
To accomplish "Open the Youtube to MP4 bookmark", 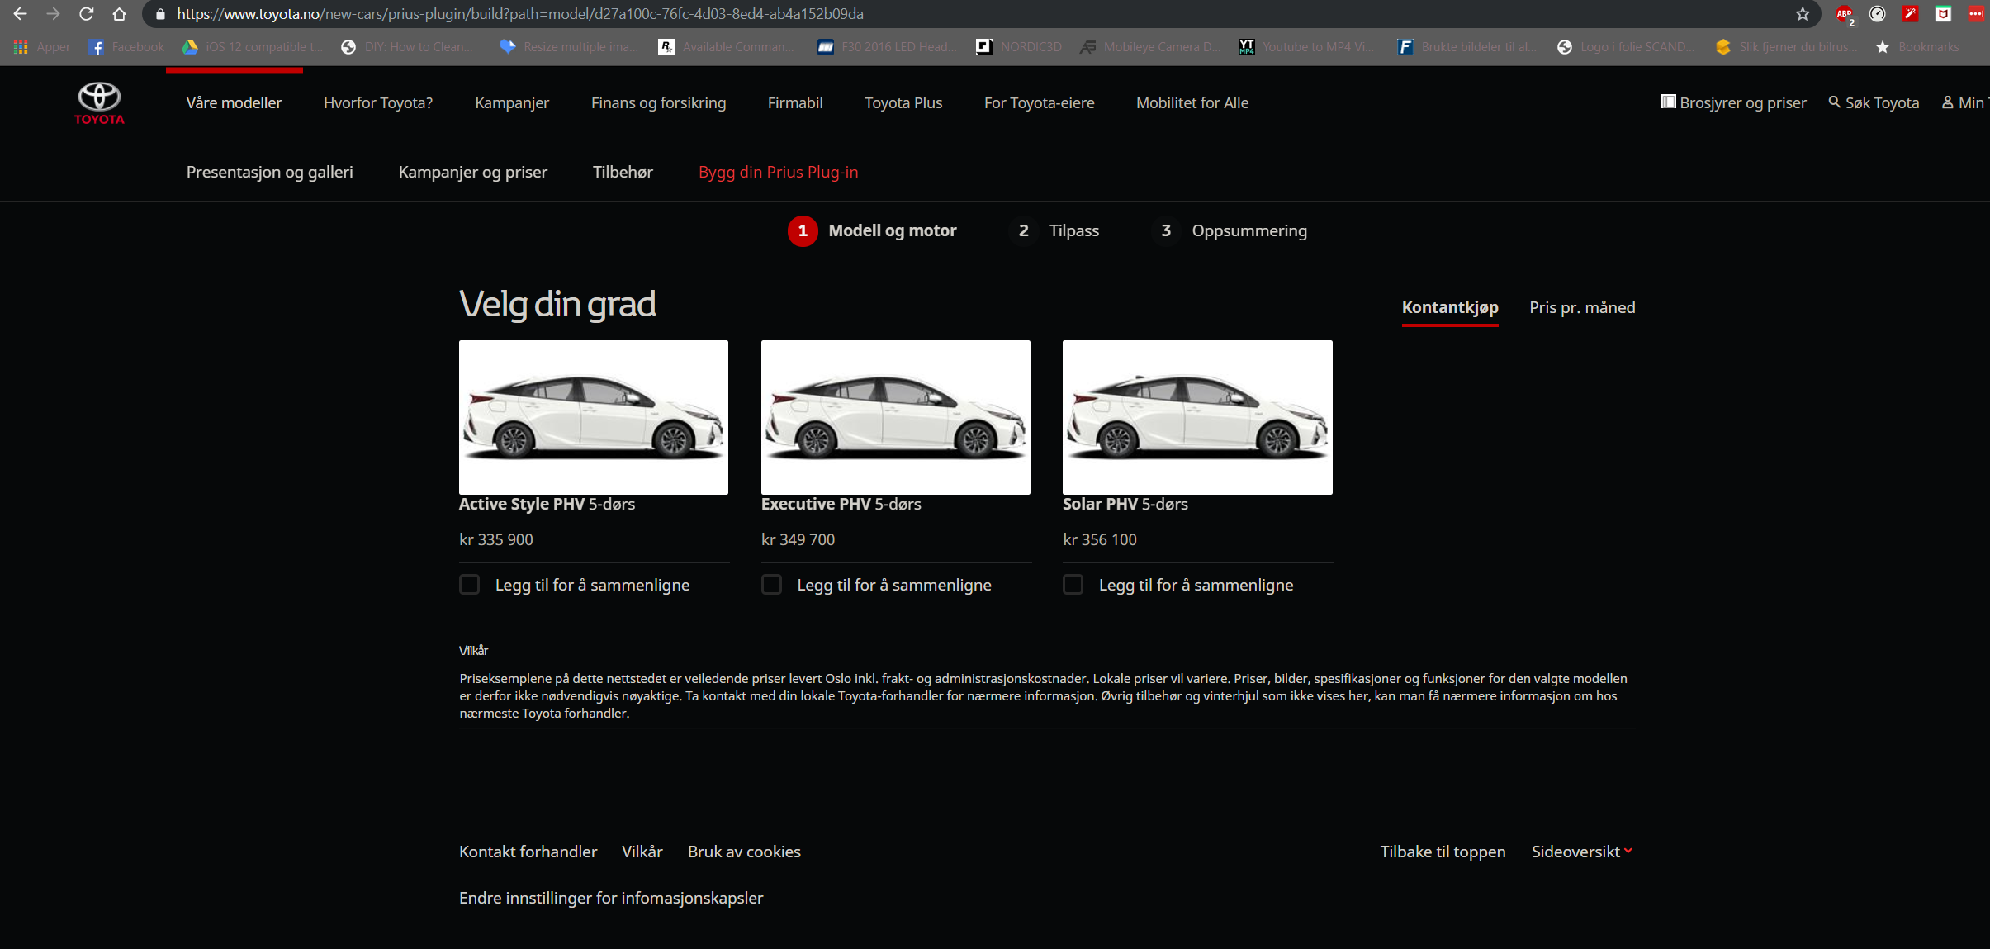I will click(1306, 47).
